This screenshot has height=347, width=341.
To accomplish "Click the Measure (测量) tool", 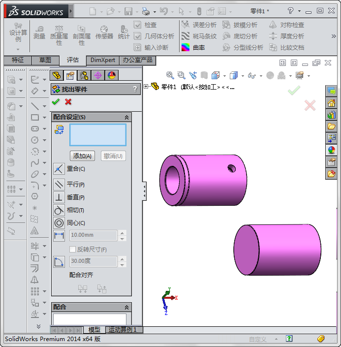I will tap(39, 32).
